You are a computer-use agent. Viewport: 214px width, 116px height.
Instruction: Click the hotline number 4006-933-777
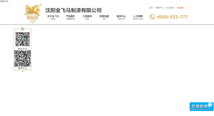pos(172,17)
